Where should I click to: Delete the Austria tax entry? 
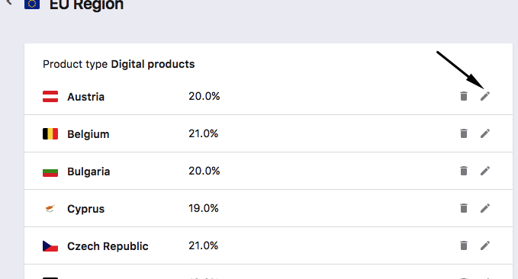464,96
